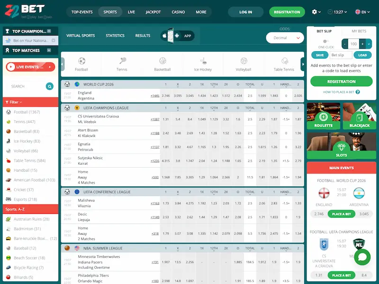Open the live chat bubble

point(362,257)
